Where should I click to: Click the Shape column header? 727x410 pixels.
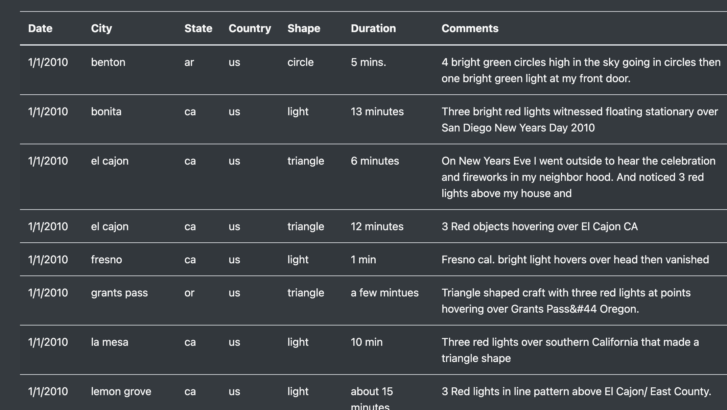(304, 28)
